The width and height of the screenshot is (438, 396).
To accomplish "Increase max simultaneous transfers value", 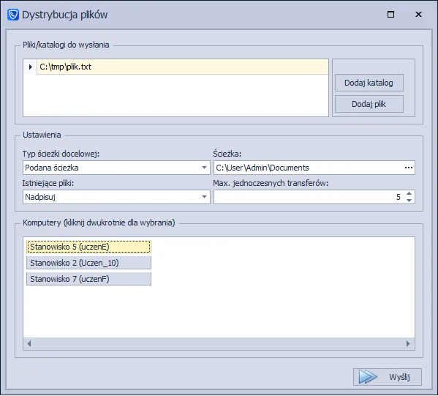I will pyautogui.click(x=409, y=193).
